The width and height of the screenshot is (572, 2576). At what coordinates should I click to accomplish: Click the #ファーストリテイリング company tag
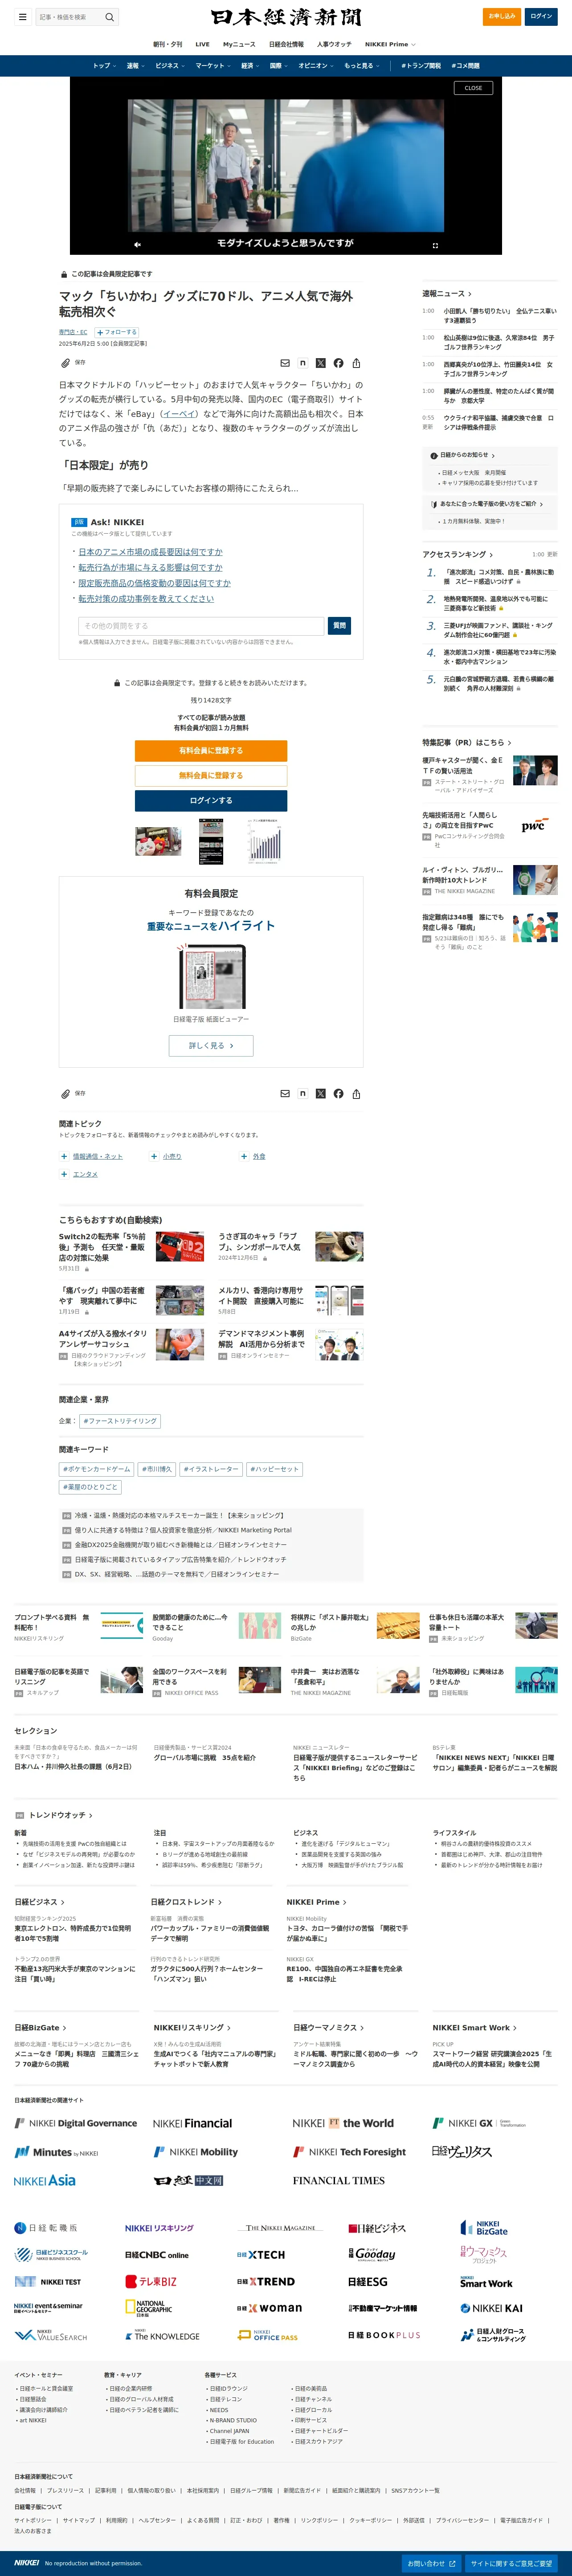(x=120, y=1421)
